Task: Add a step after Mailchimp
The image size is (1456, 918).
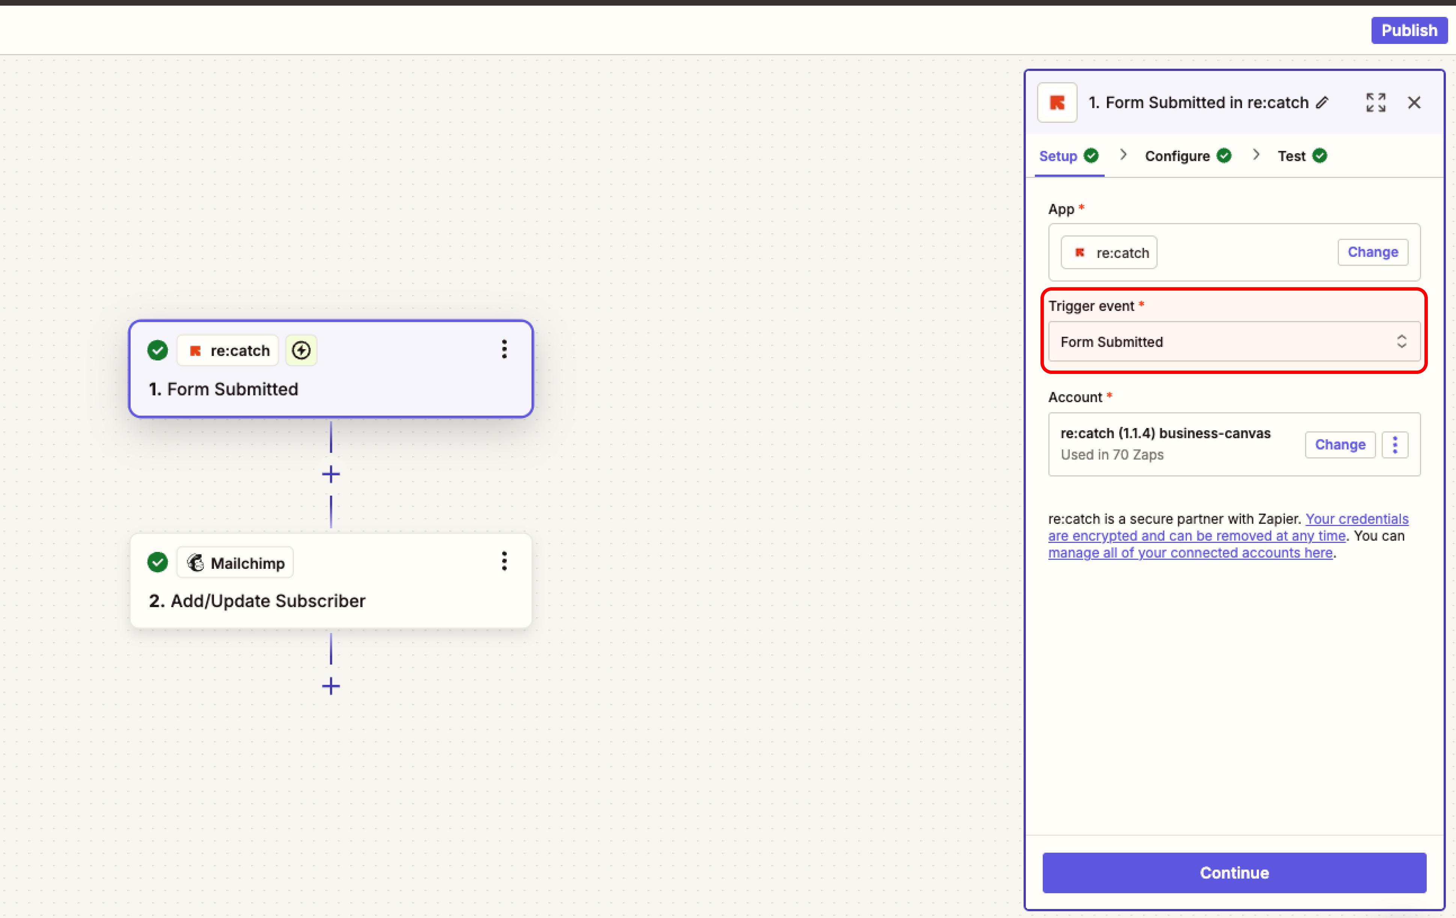Action: (331, 686)
